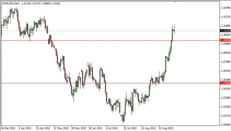231x131 pixels.
Task: Click the OHLC values 1.31130 1.31712 1.30829
Action: 36,3
